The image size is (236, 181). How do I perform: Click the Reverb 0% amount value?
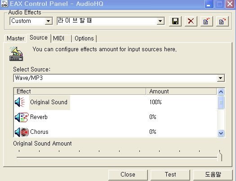(153, 117)
